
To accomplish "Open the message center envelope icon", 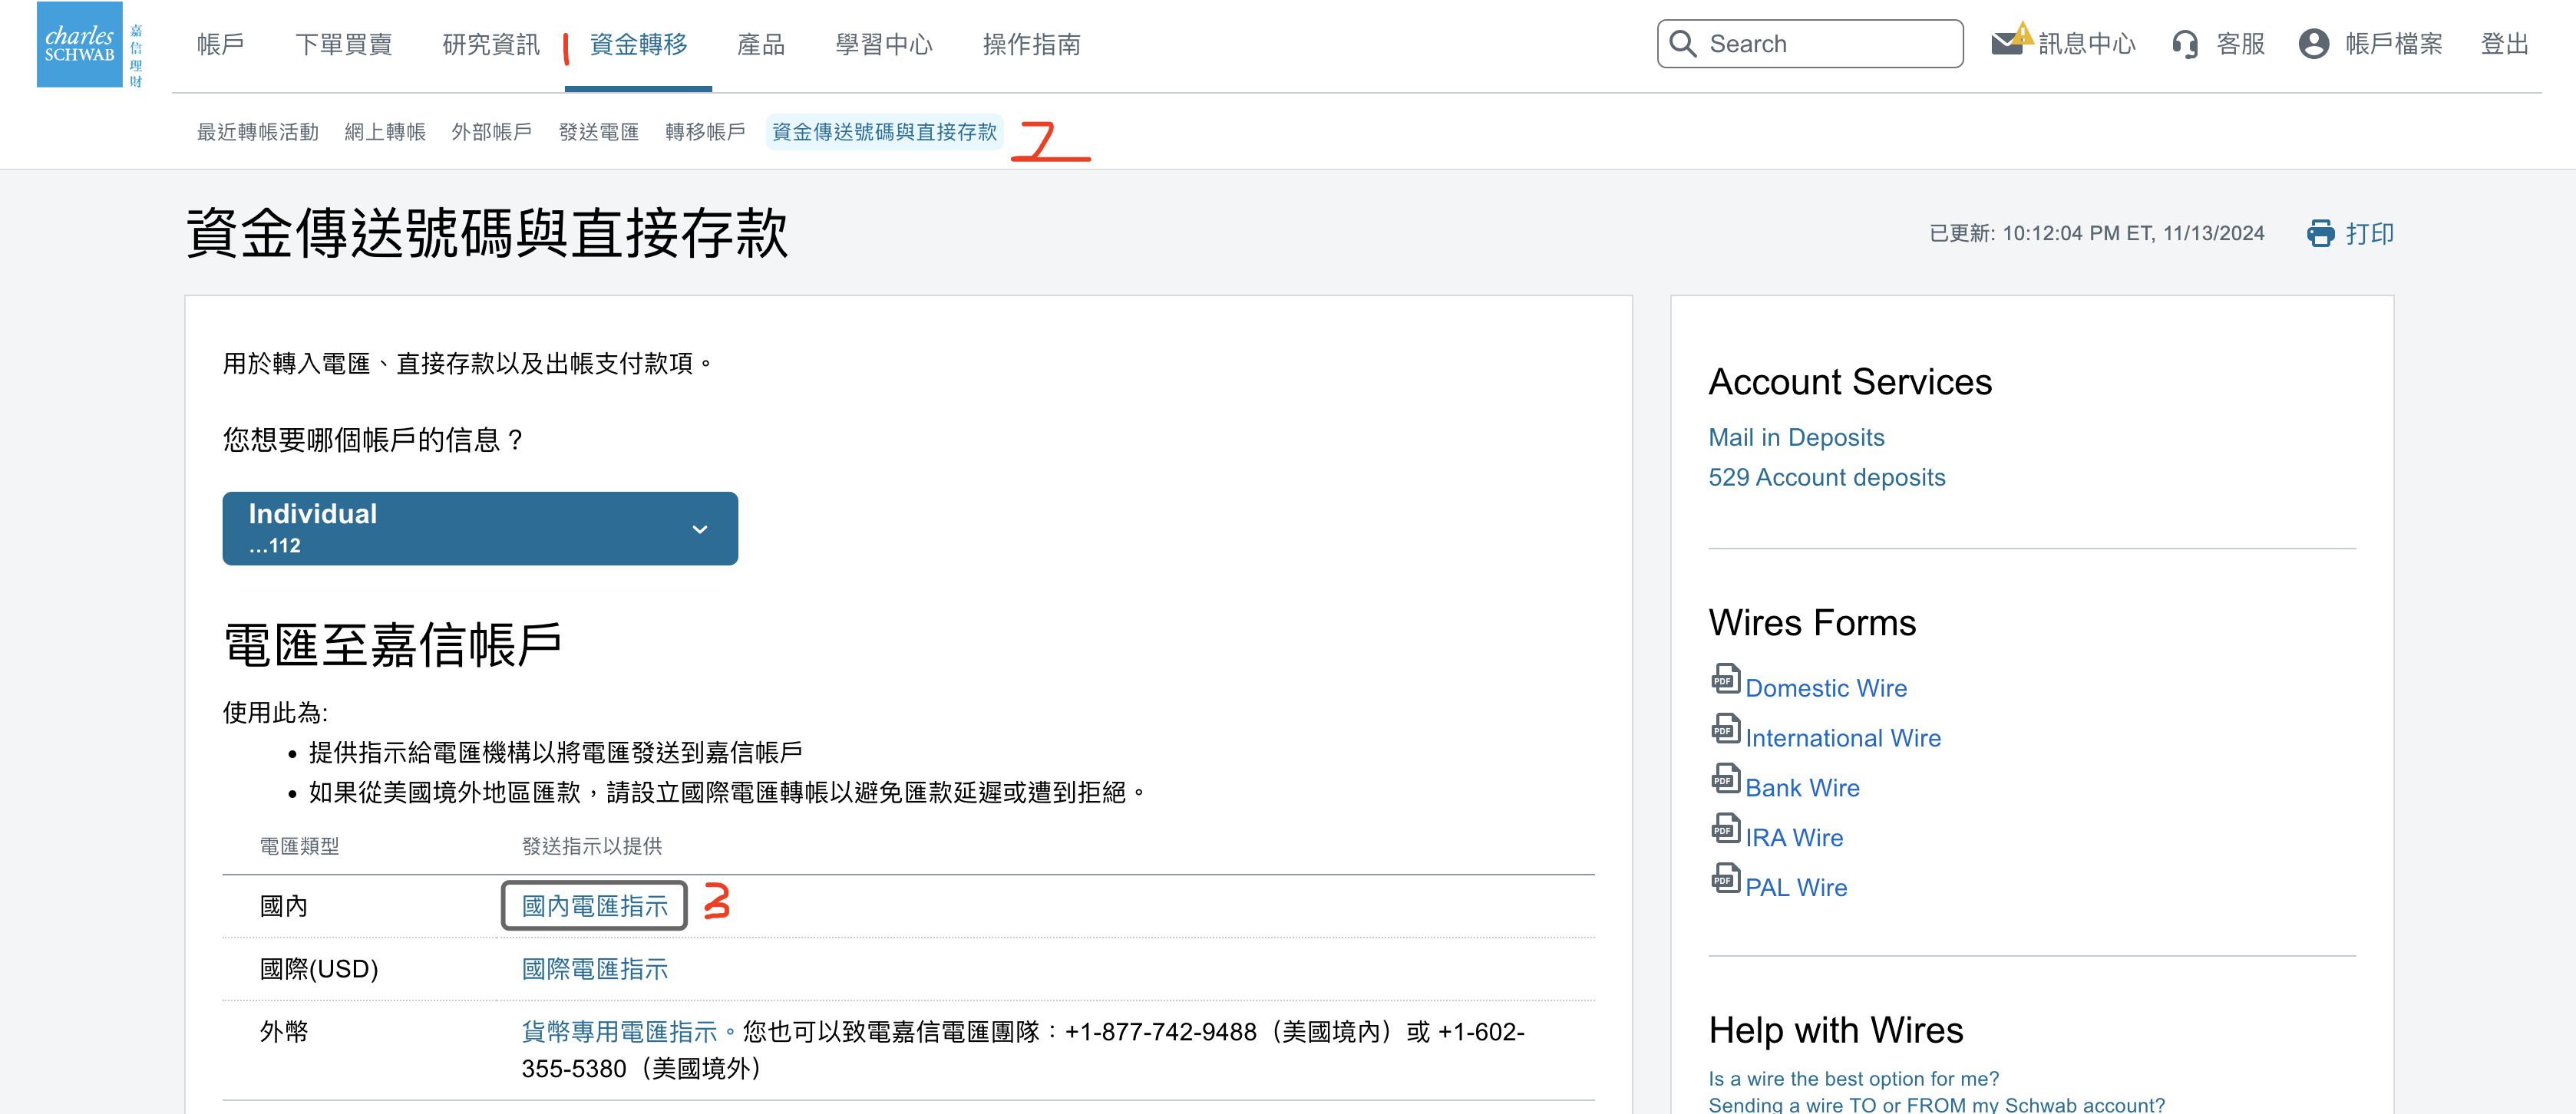I will [2007, 43].
